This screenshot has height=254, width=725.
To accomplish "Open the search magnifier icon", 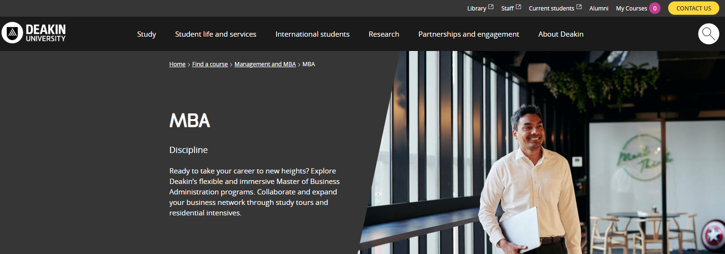I will click(708, 34).
